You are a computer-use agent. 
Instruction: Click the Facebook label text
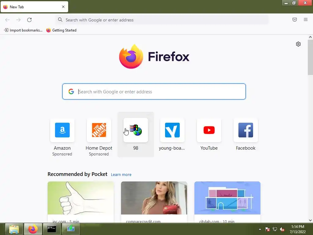click(246, 148)
